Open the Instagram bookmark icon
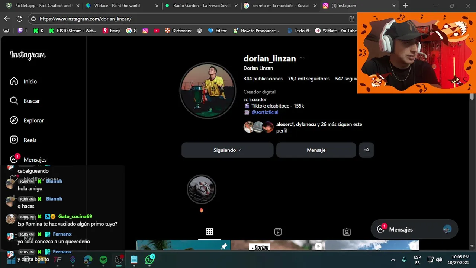 pos(145,31)
